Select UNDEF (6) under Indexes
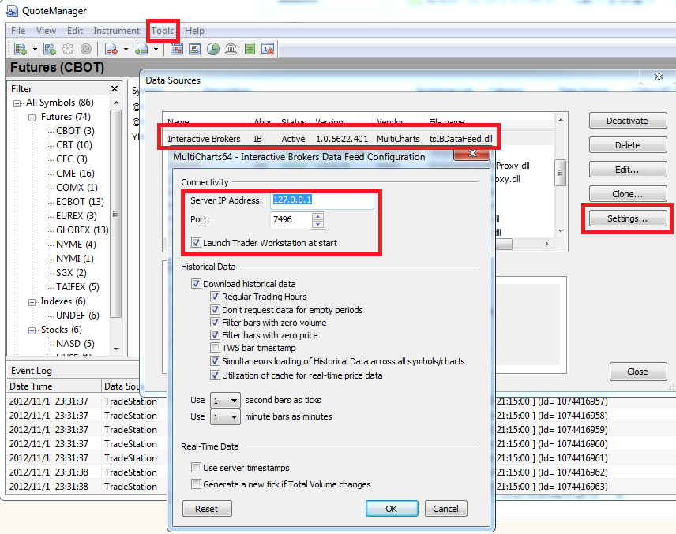 (77, 316)
